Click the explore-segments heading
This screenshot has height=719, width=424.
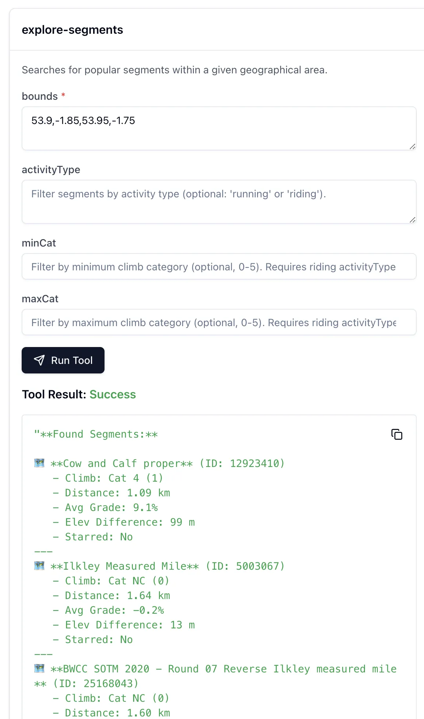click(73, 30)
